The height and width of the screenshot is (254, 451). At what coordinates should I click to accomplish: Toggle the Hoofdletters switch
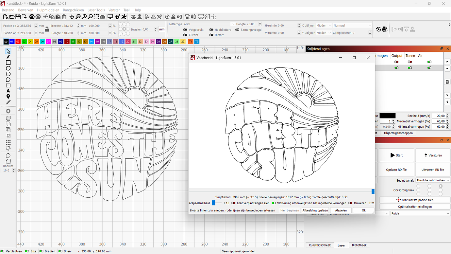pyautogui.click(x=211, y=30)
